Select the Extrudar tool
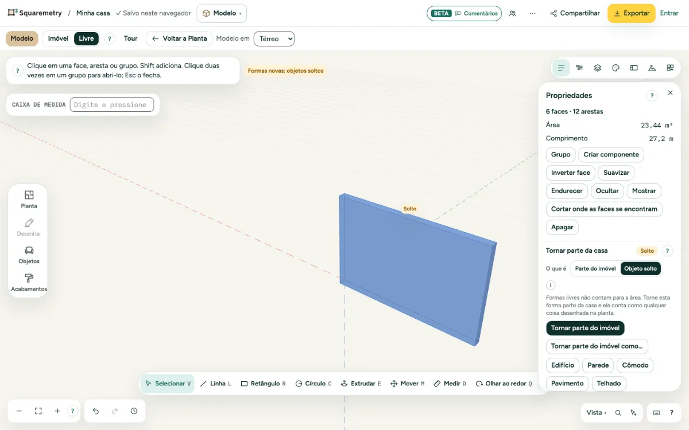689x430 pixels. [x=361, y=384]
